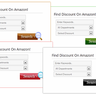Click Enter Keywords field in green-bordered widget
The height and width of the screenshot is (96, 96).
pyautogui.click(x=75, y=22)
